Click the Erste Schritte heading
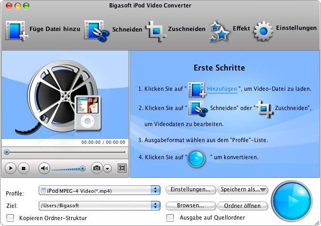 (219, 68)
